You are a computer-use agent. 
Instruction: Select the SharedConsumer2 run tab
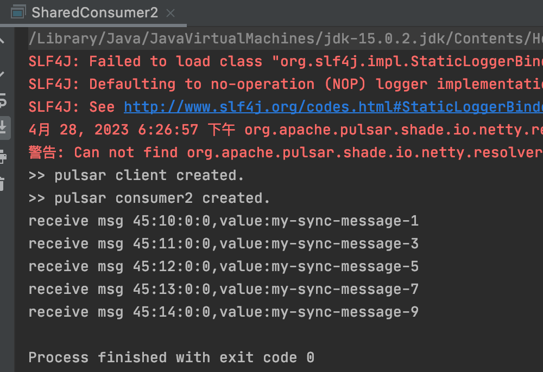click(93, 13)
